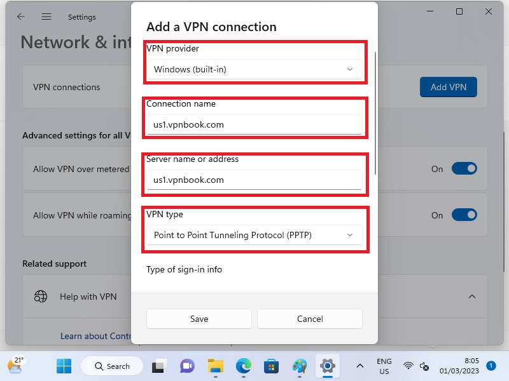Open the Settings hamburger navigation menu
Viewport: 509px width, 381px height.
[46, 17]
